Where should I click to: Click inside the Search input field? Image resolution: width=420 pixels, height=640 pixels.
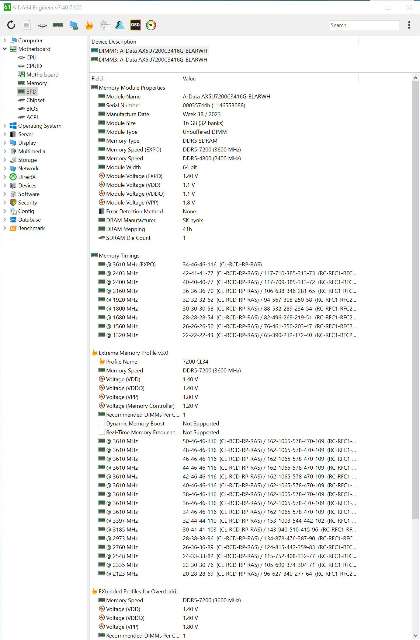[365, 25]
